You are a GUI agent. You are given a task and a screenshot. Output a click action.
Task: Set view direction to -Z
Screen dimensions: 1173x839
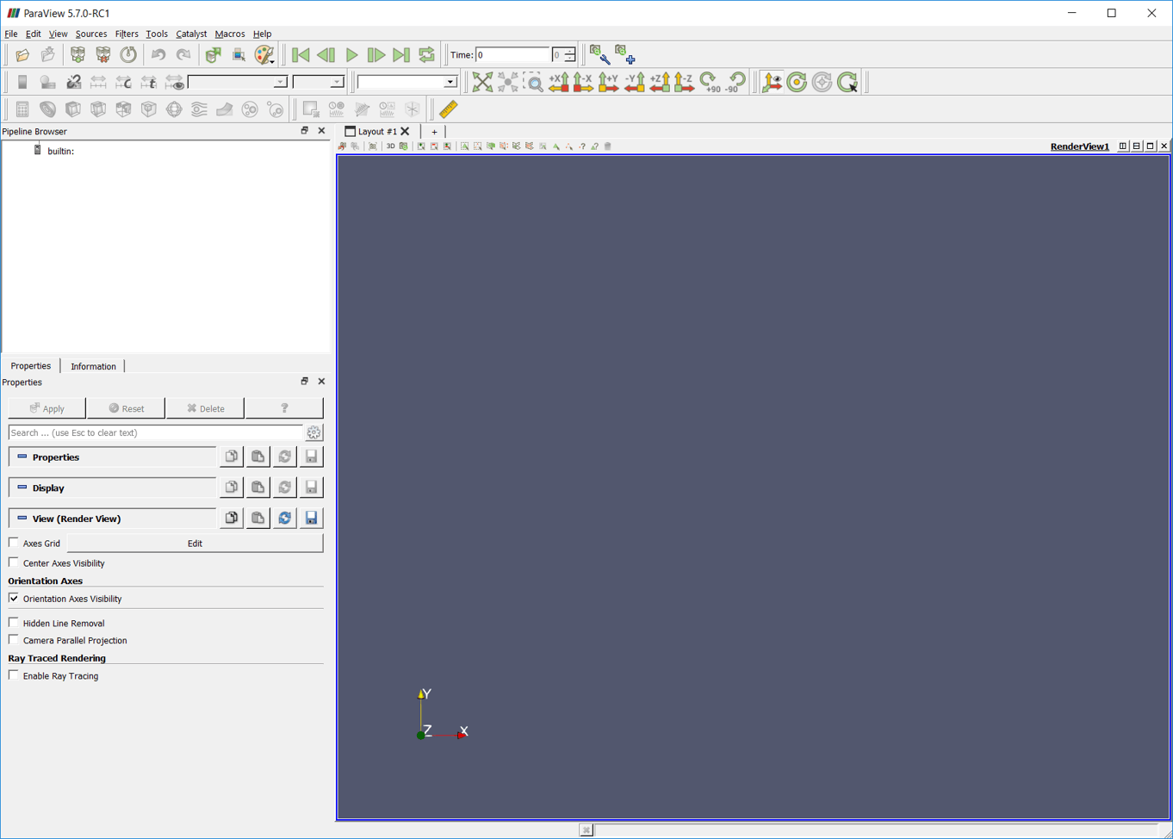(x=685, y=82)
